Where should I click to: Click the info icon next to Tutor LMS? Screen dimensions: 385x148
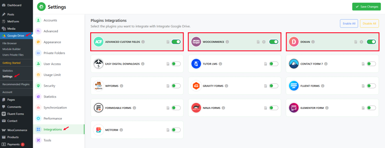220,64
